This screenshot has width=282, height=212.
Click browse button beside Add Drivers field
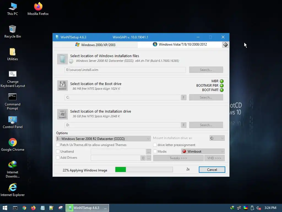tap(148, 158)
